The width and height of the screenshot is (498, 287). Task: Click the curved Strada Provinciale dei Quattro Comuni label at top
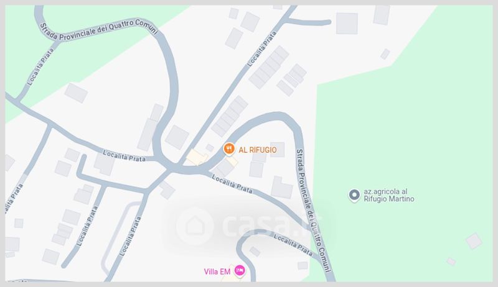[99, 30]
